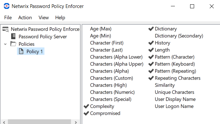This screenshot has height=124, width=220.
Task: Close the Netwrix Password Policy Enforcer window
Action: [x=212, y=6]
